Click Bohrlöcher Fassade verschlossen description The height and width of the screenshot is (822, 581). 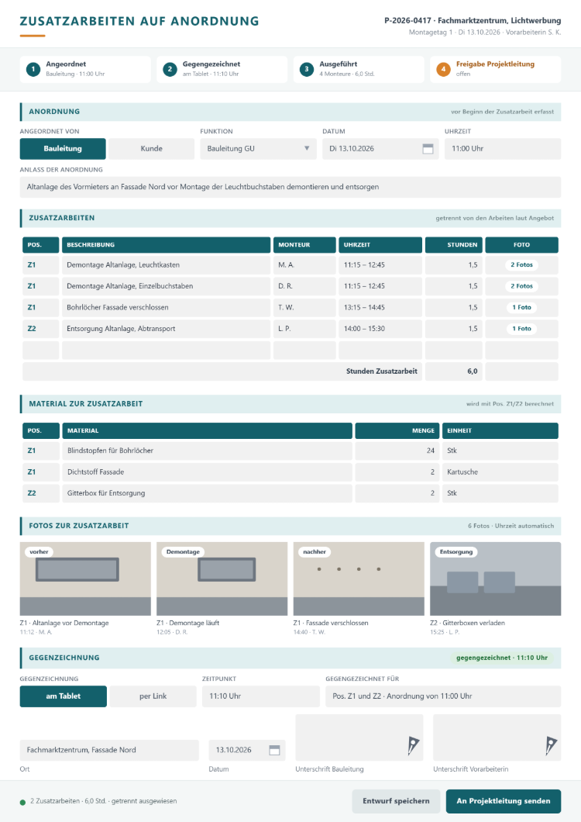(166, 308)
